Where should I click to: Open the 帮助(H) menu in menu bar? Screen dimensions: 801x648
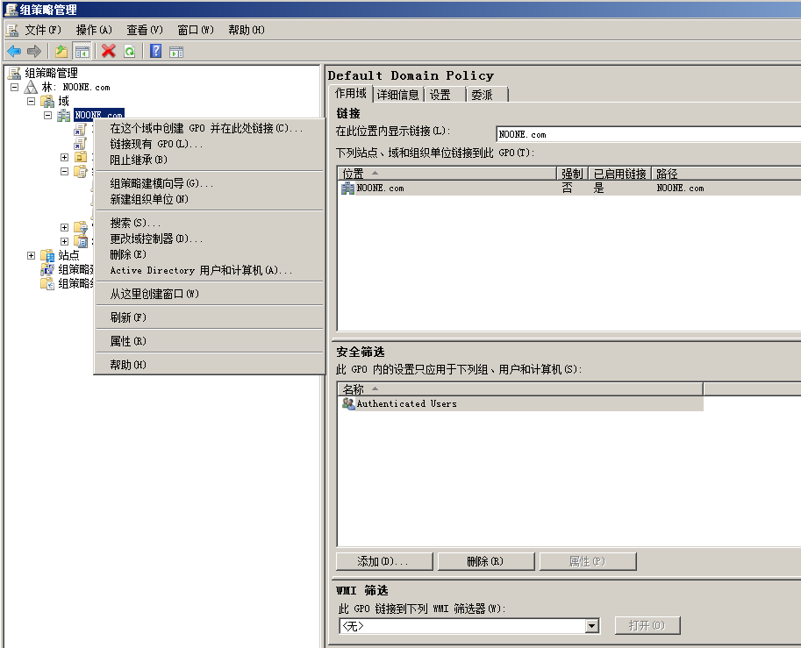tap(247, 30)
